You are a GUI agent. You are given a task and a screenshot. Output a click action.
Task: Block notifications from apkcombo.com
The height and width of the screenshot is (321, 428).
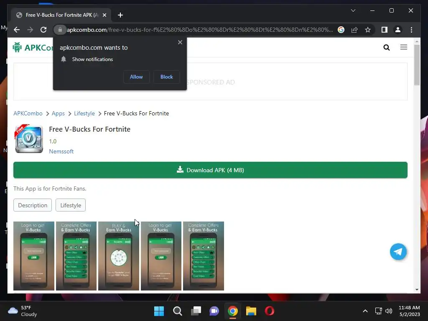pos(166,77)
